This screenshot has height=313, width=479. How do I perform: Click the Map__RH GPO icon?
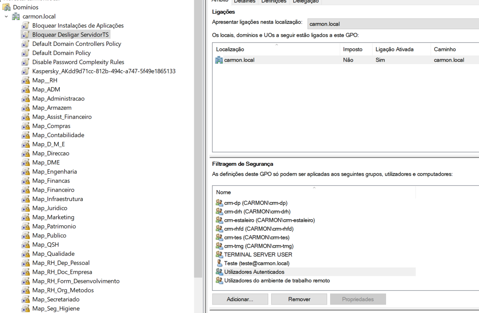click(x=26, y=80)
